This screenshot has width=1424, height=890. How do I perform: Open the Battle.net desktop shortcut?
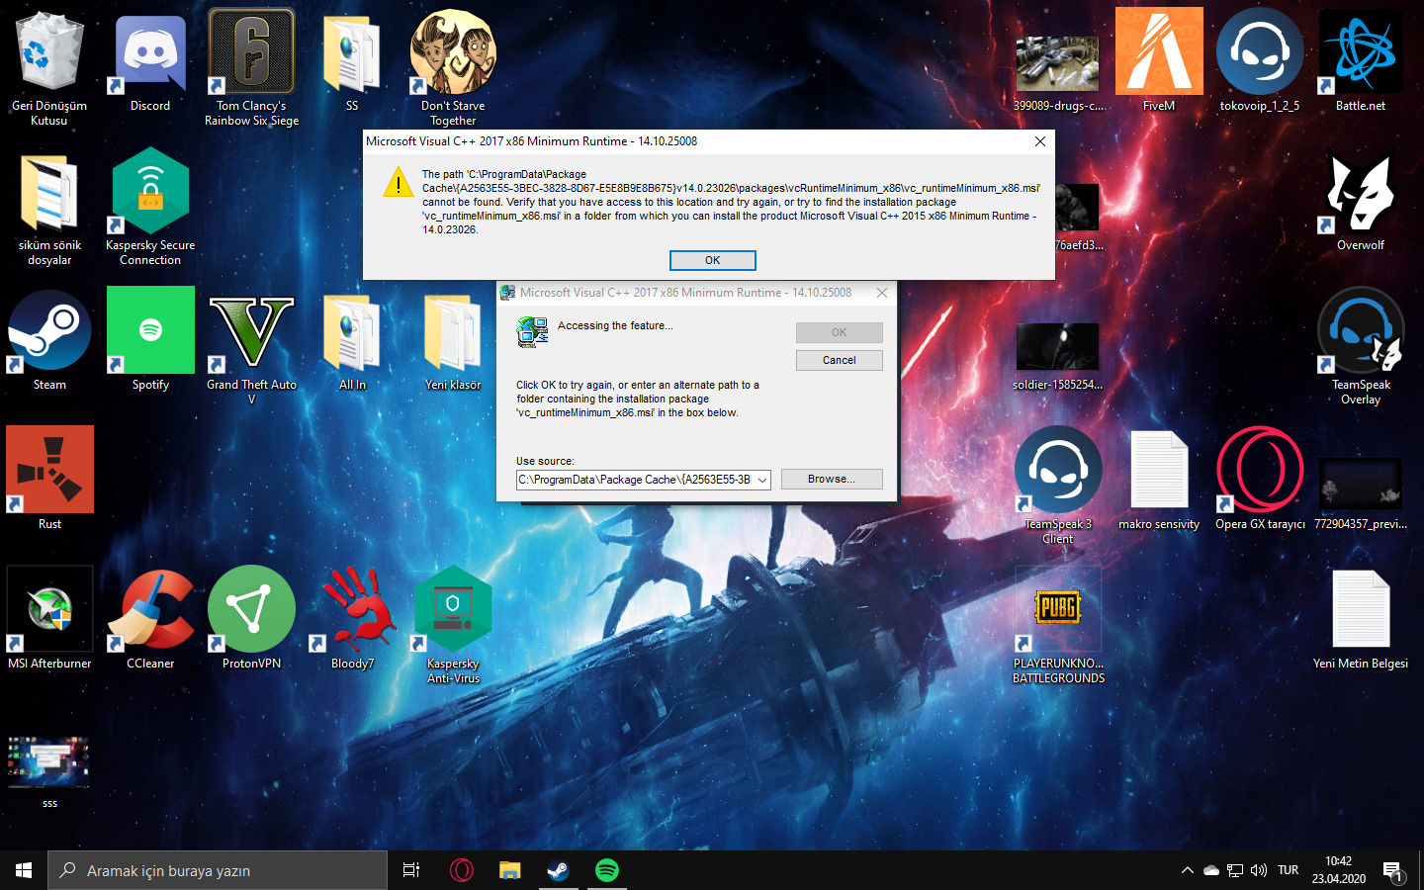(1361, 54)
